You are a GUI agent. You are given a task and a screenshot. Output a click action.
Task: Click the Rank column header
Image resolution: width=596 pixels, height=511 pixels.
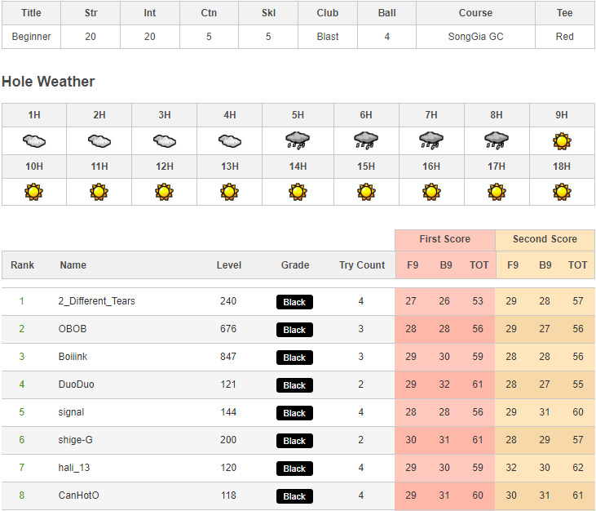(23, 265)
